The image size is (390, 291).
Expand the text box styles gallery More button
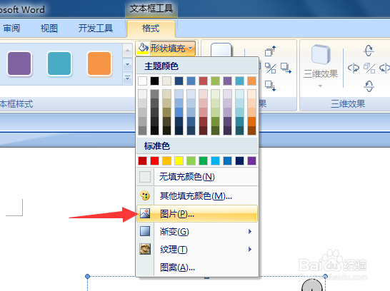click(127, 78)
